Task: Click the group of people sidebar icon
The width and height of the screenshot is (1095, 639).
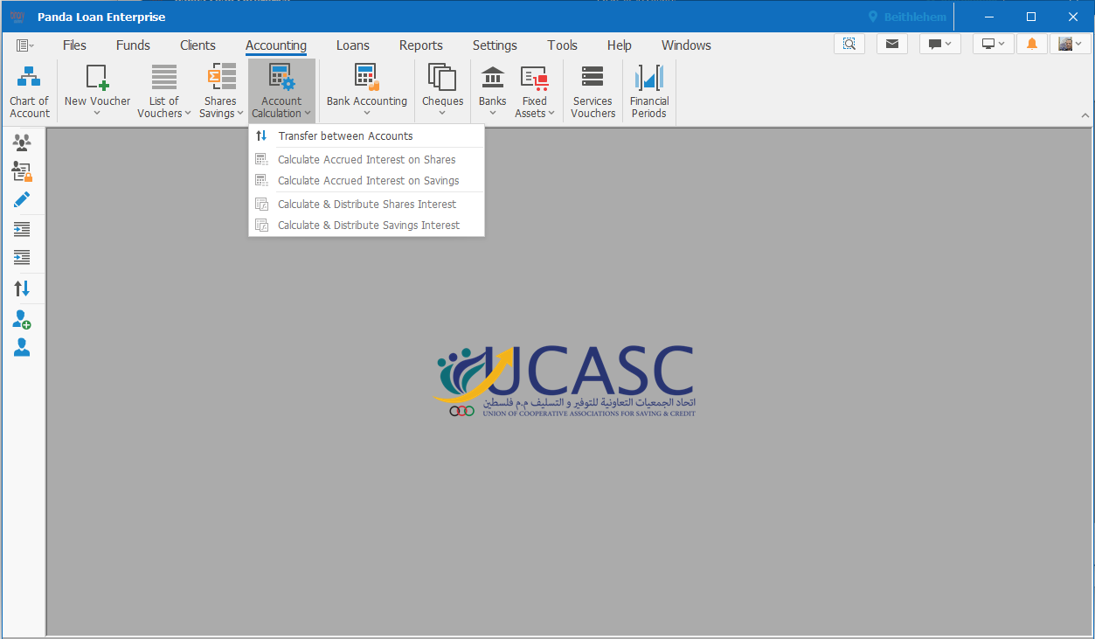Action: click(22, 142)
